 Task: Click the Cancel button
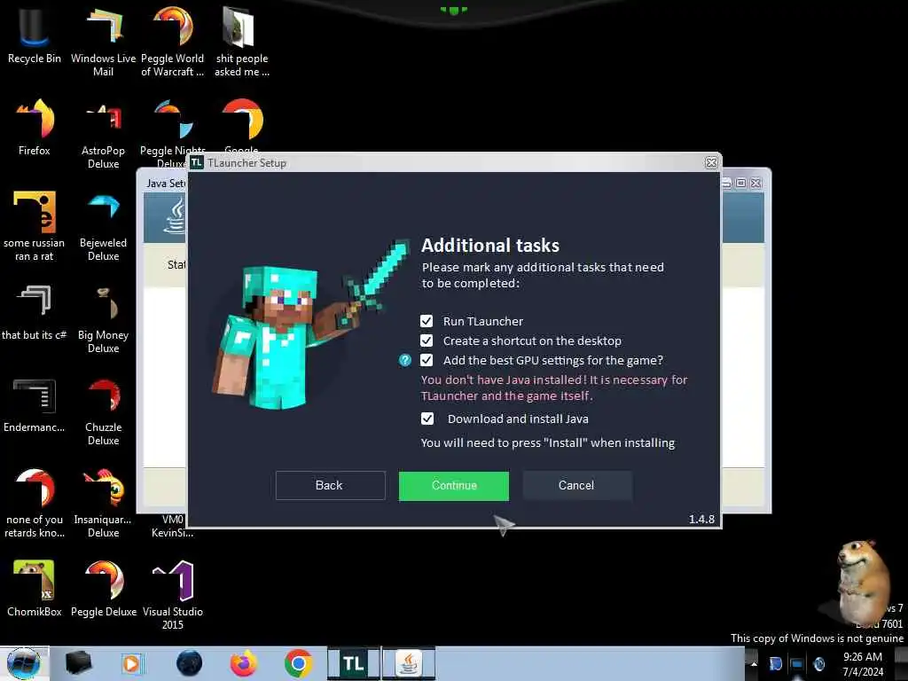pyautogui.click(x=576, y=485)
